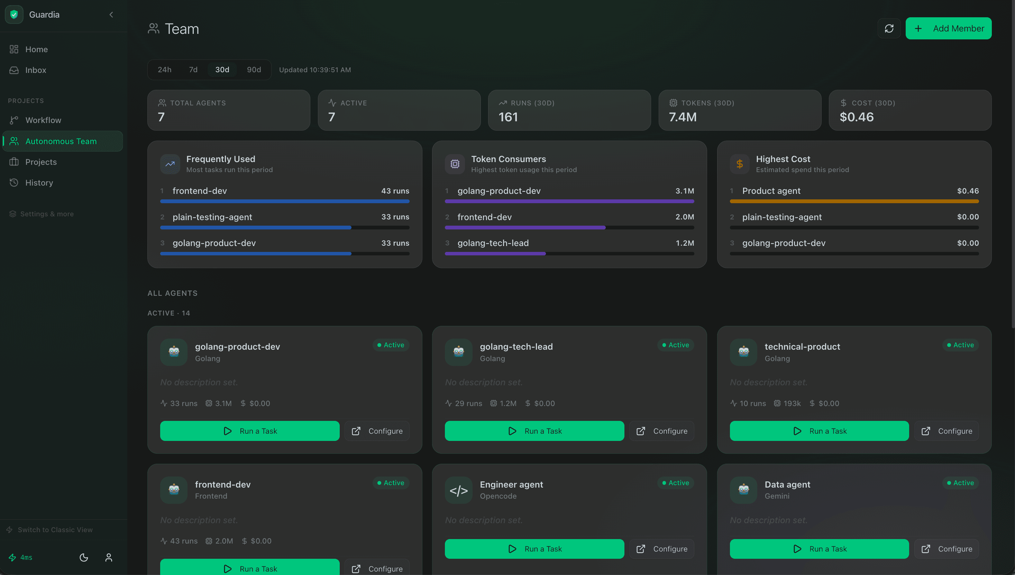1015x575 pixels.
Task: Open Projects sidebar item
Action: [63, 162]
